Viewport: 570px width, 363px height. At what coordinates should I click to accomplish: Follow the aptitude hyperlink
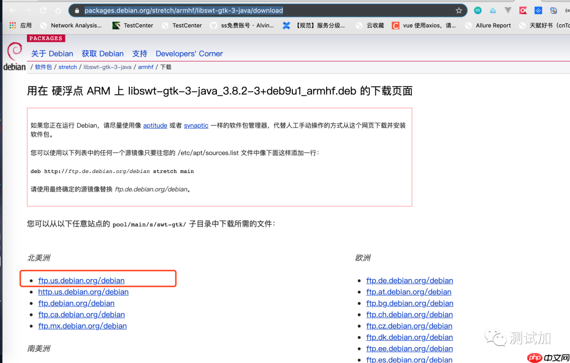(155, 125)
